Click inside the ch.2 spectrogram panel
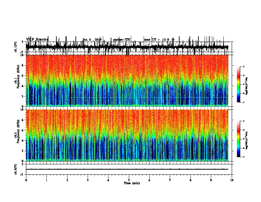 pos(127,135)
